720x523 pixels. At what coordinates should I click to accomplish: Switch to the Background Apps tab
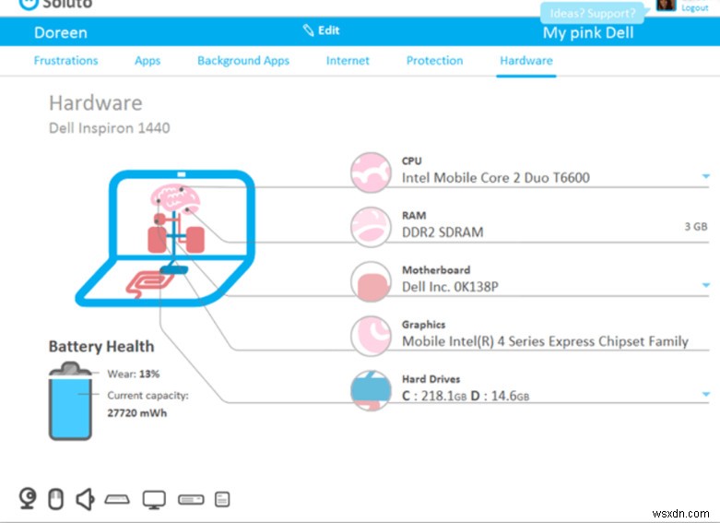tap(243, 61)
